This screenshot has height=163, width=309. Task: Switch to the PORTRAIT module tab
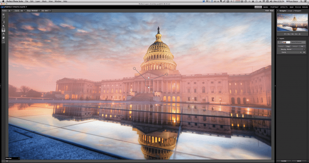pos(274,7)
